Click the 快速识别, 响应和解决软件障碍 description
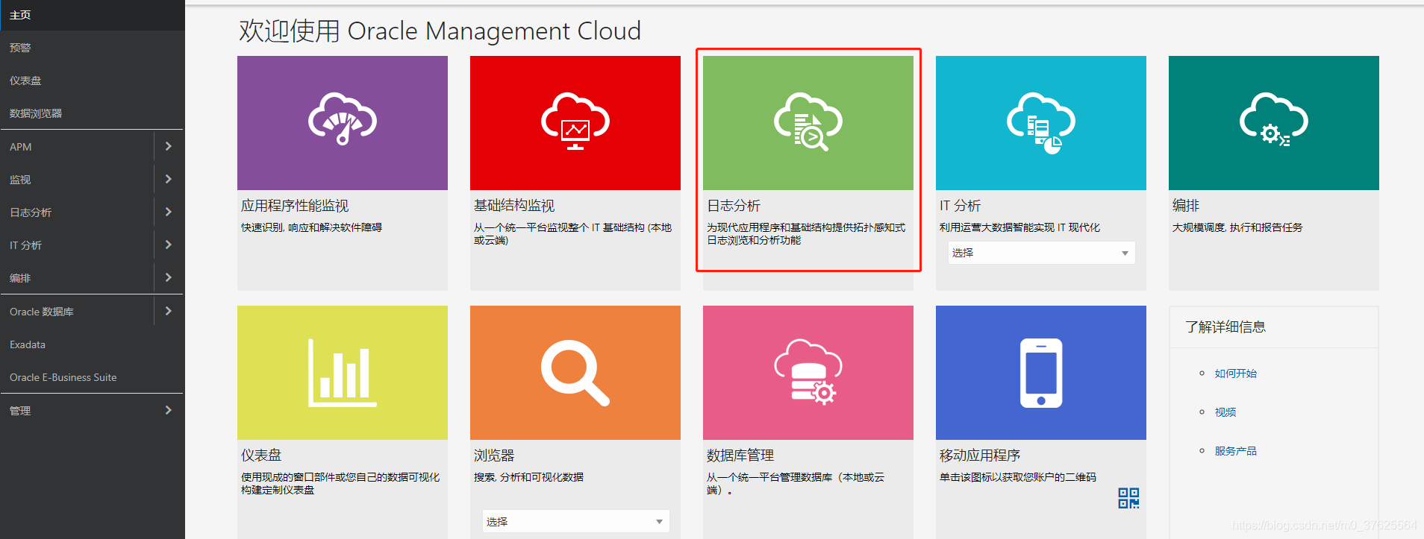The image size is (1424, 539). click(x=311, y=227)
